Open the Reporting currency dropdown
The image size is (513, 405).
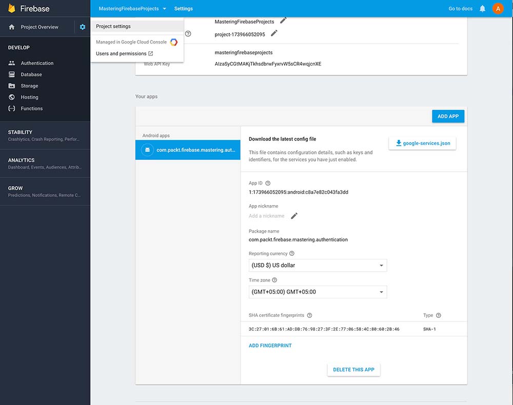(318, 266)
